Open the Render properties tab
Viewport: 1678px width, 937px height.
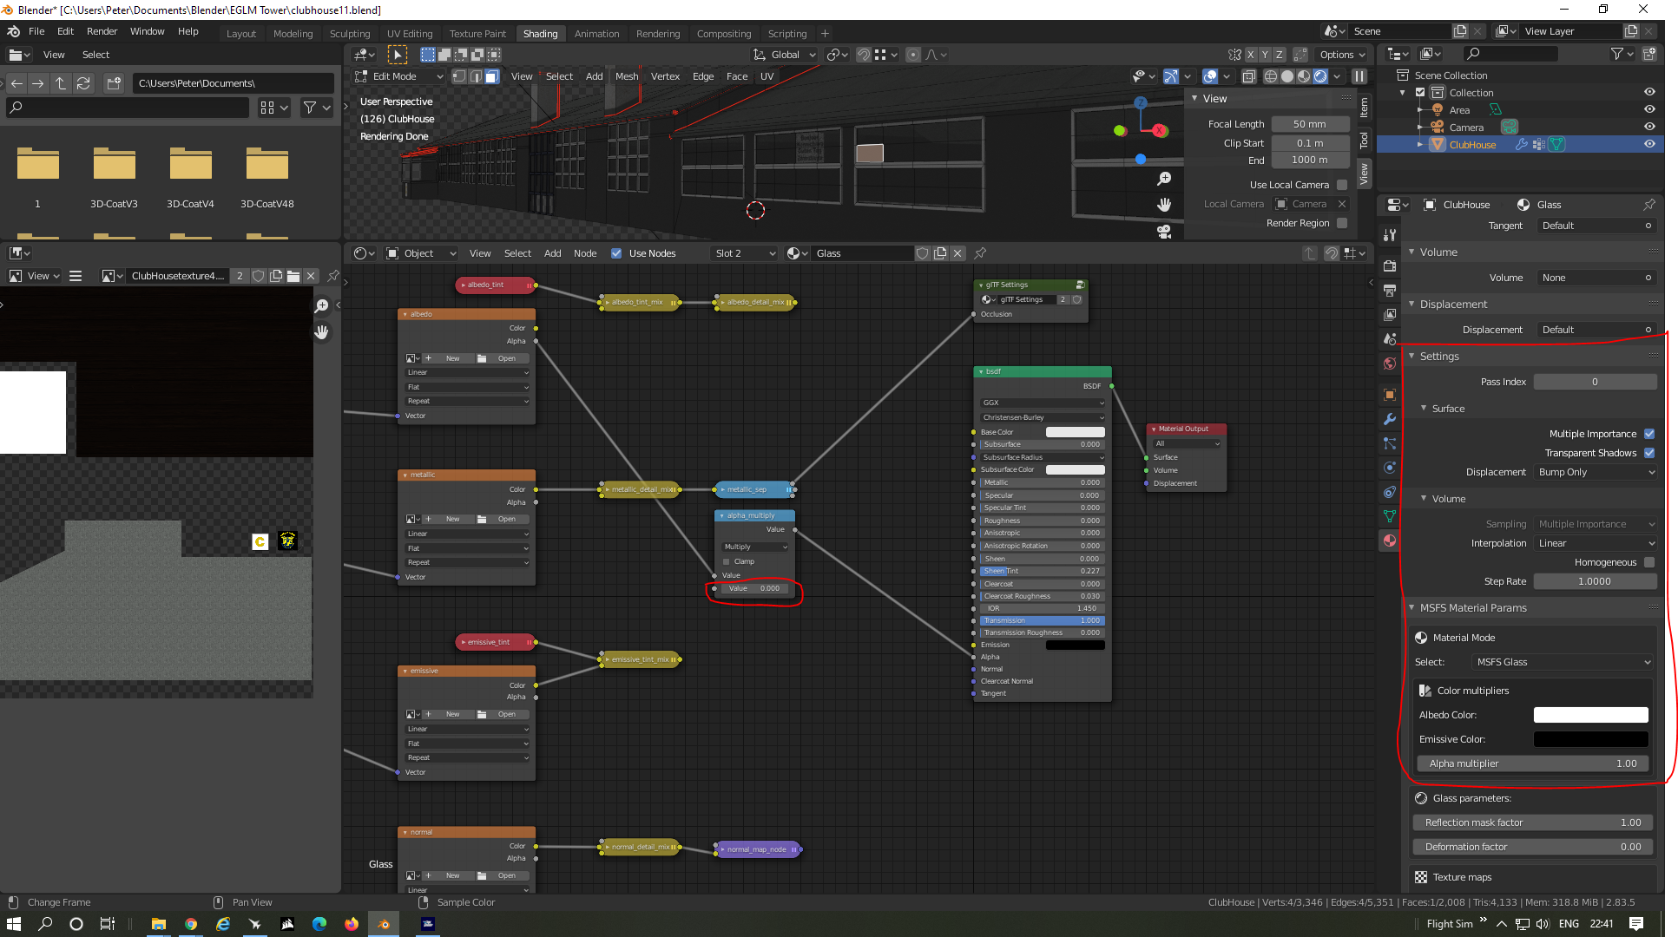[1390, 265]
